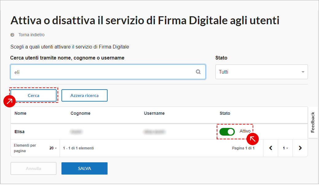The height and width of the screenshot is (185, 319).
Task: Save changes with SALVA button
Action: pos(85,168)
